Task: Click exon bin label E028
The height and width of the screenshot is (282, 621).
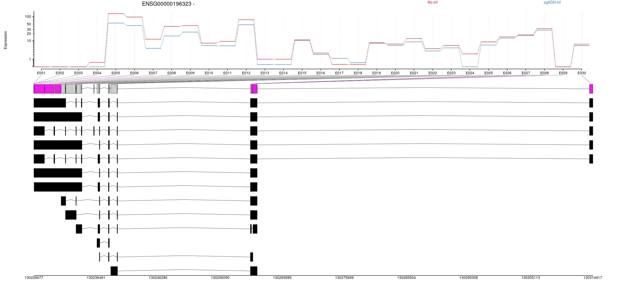Action: (544, 73)
